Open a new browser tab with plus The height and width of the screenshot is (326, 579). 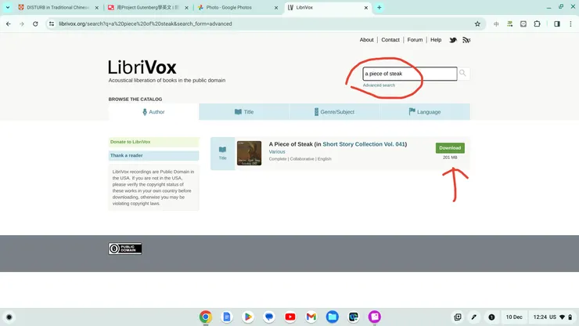coord(379,7)
